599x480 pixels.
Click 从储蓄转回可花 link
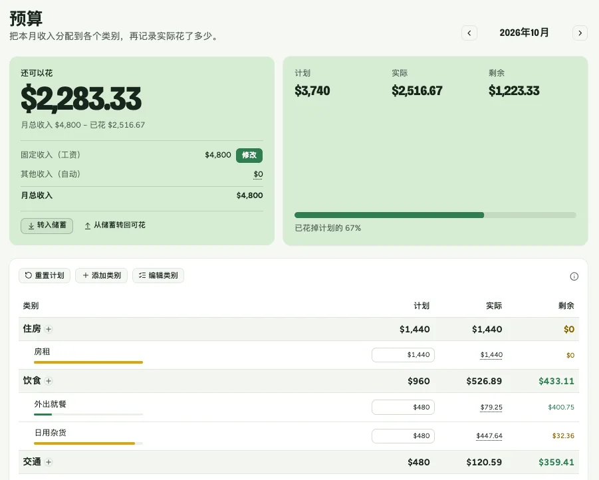click(114, 225)
